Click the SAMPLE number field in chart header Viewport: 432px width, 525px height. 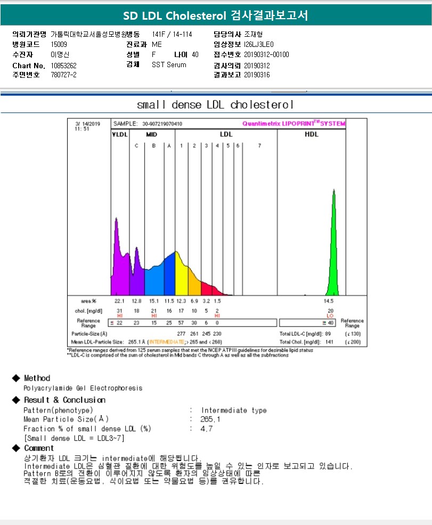click(162, 124)
